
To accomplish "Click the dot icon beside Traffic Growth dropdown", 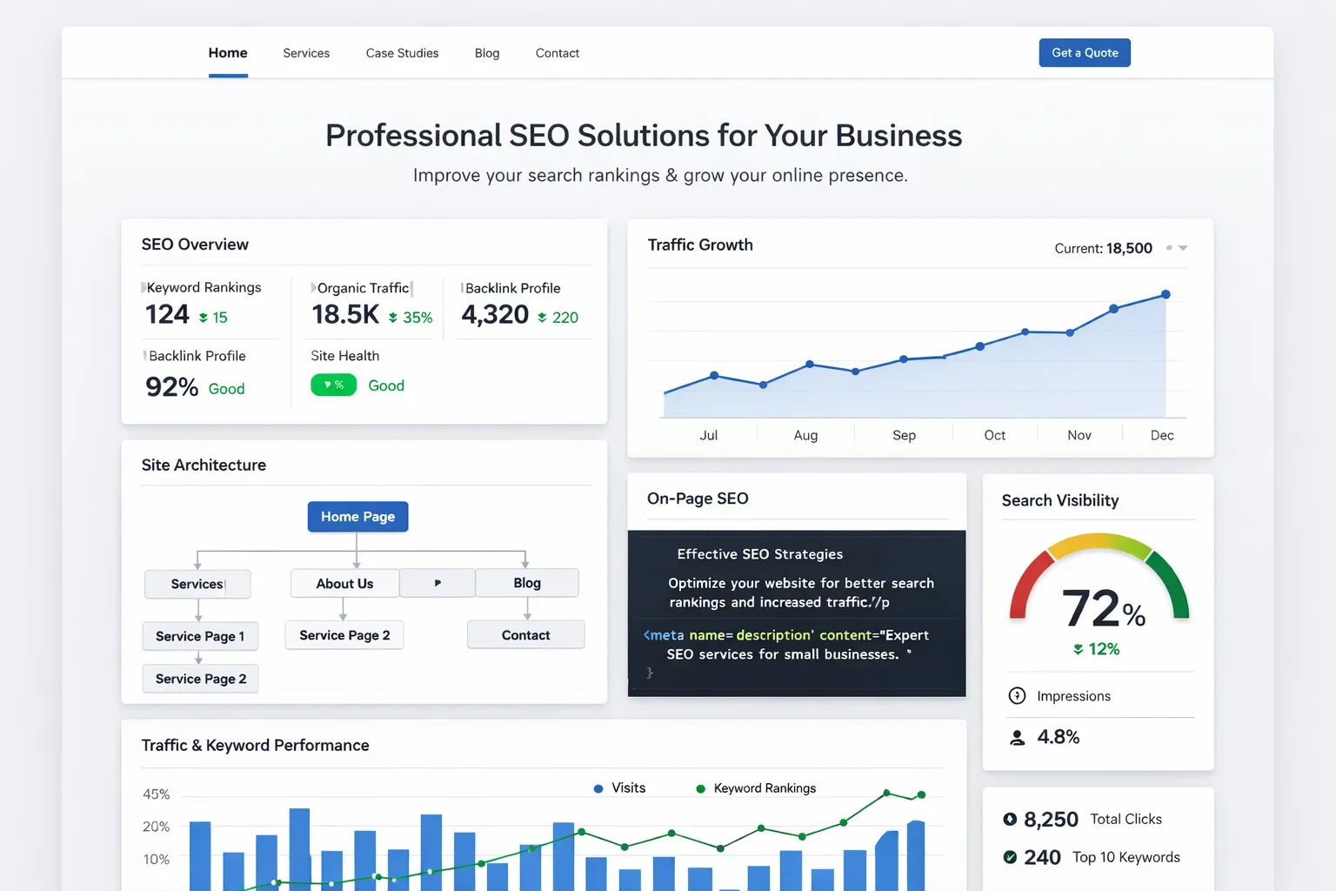I will coord(1170,248).
